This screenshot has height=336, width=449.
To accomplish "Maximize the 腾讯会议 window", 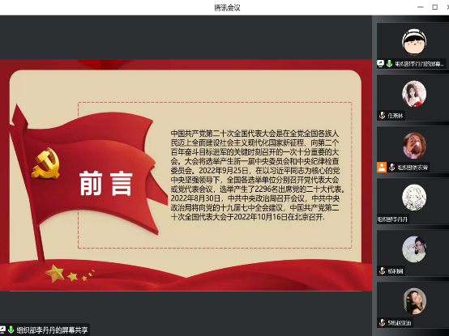I will 434,7.
